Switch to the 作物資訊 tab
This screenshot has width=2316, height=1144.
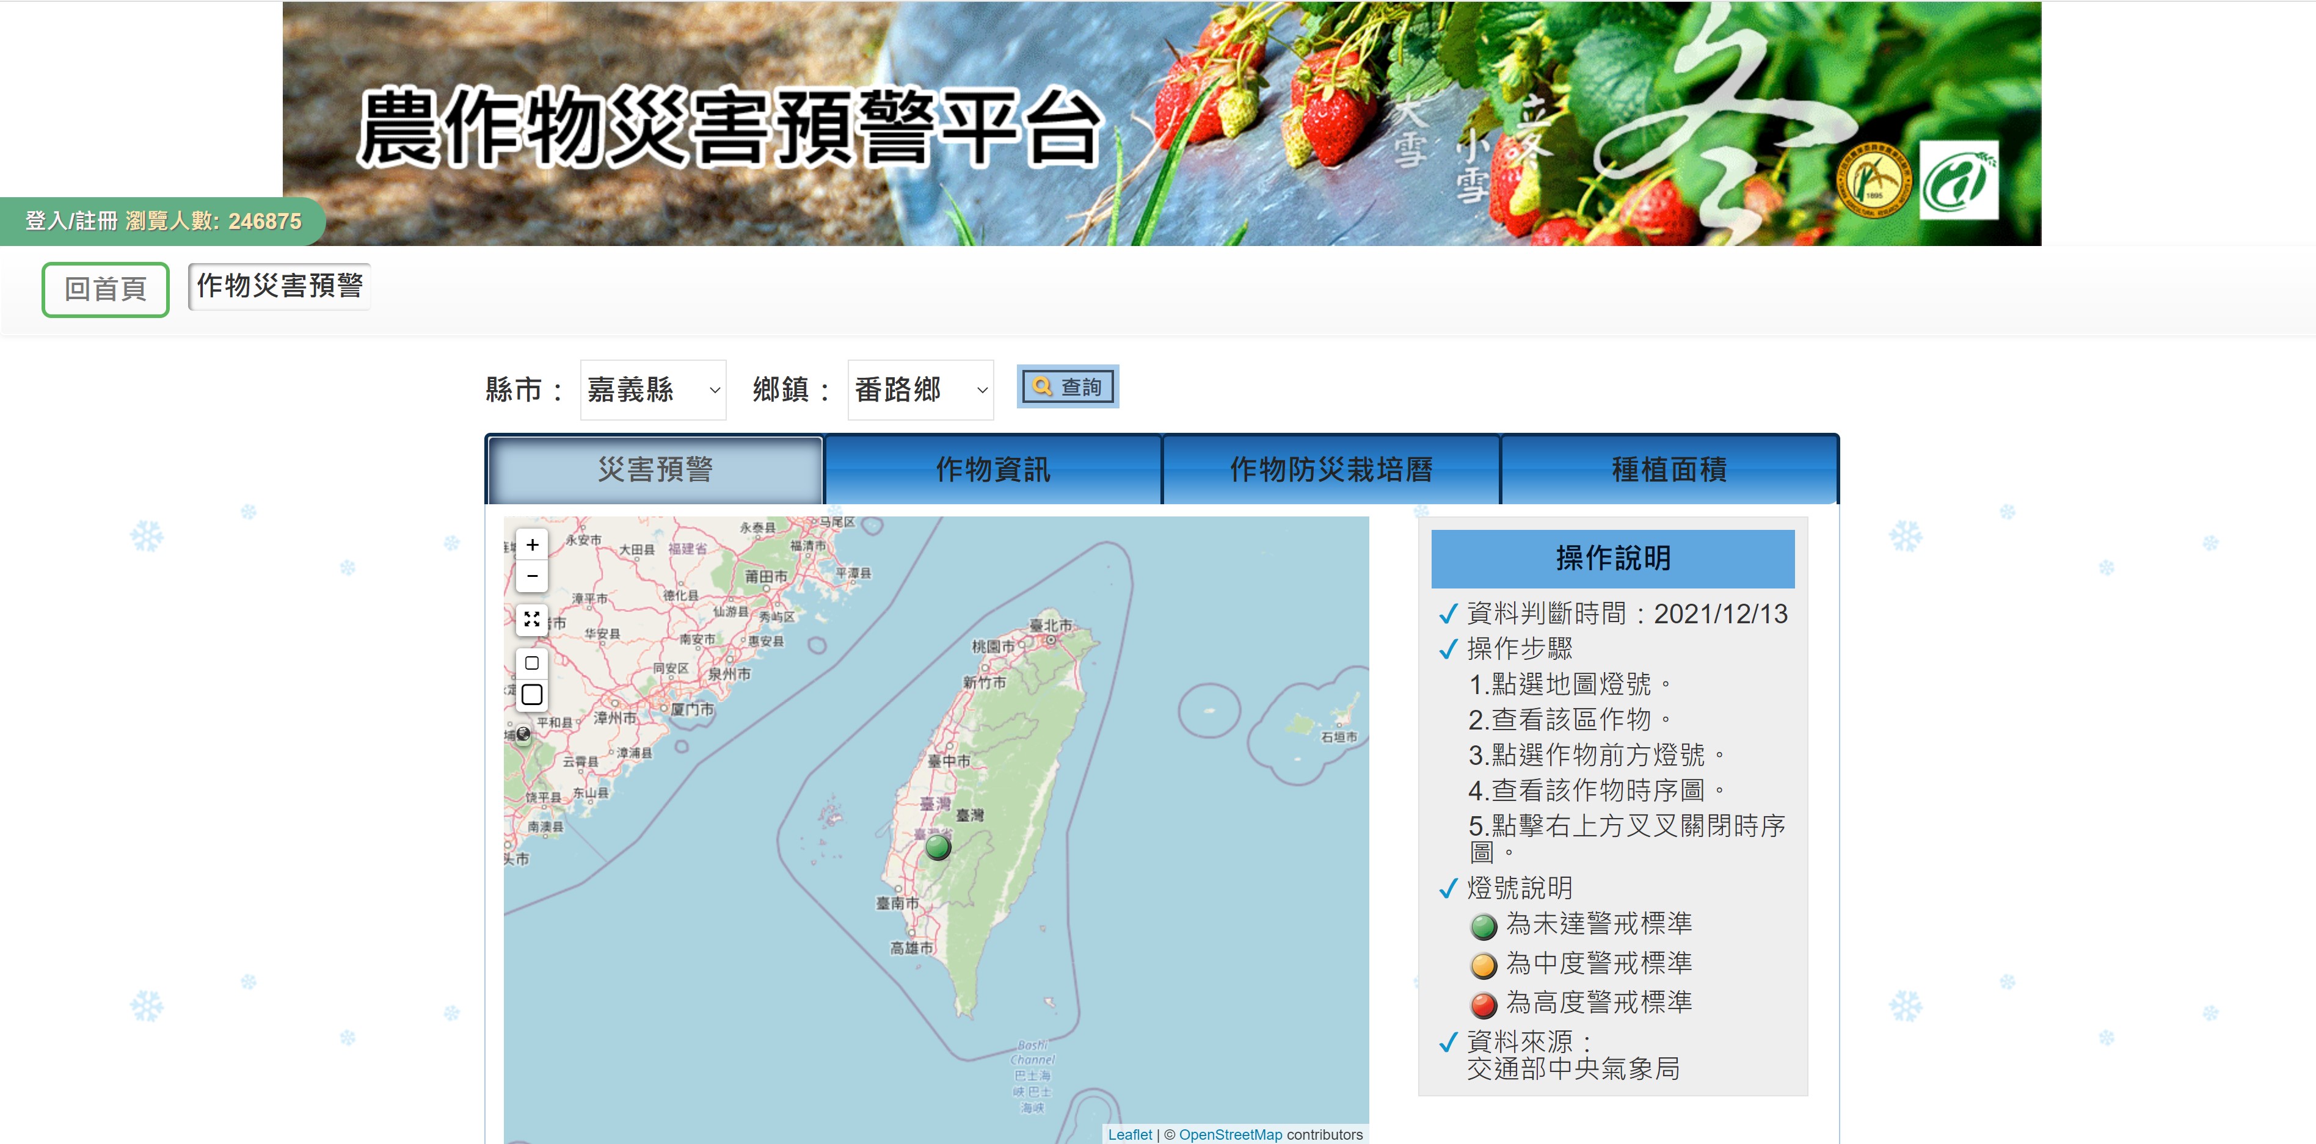pyautogui.click(x=992, y=470)
